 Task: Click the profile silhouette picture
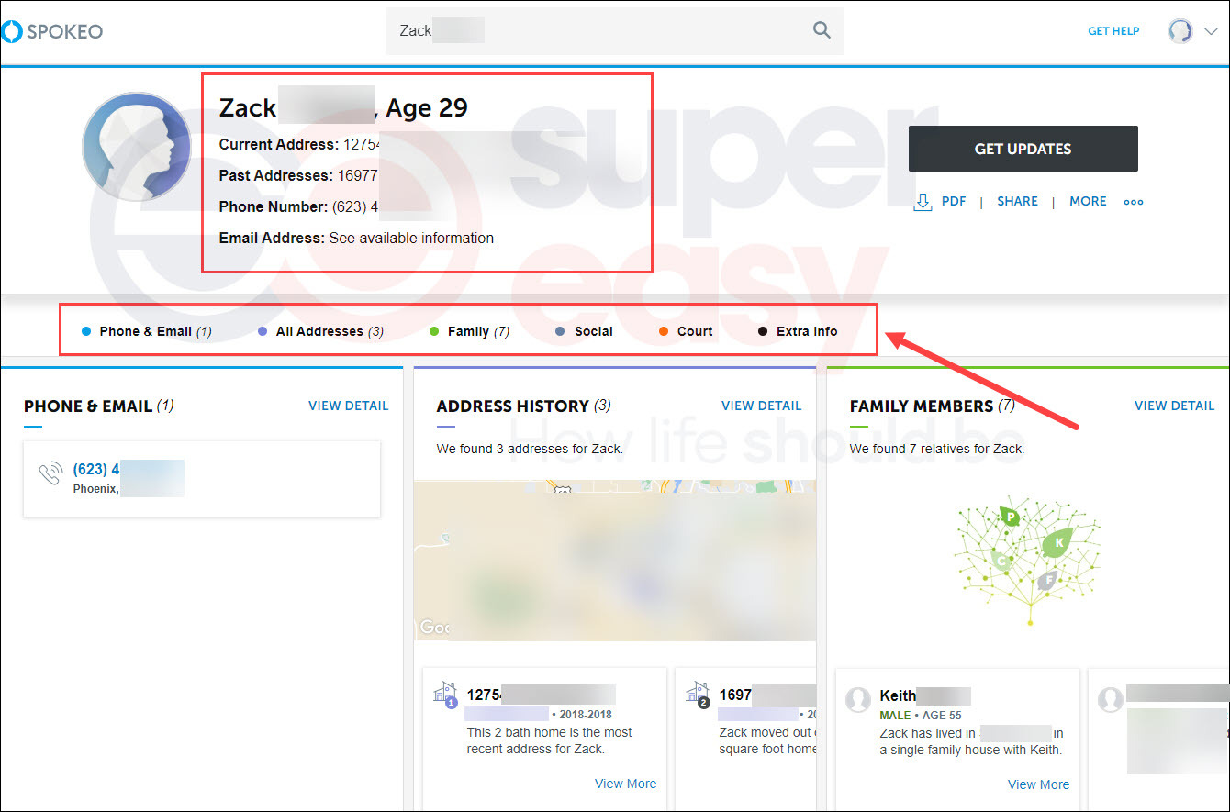[x=136, y=147]
